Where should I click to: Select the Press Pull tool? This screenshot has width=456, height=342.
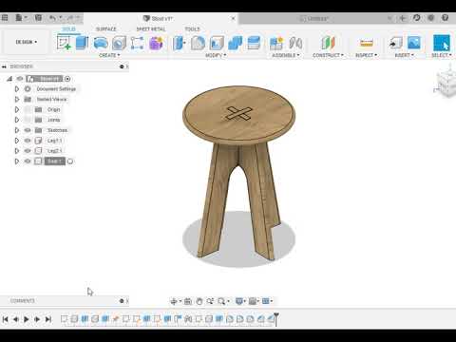180,43
